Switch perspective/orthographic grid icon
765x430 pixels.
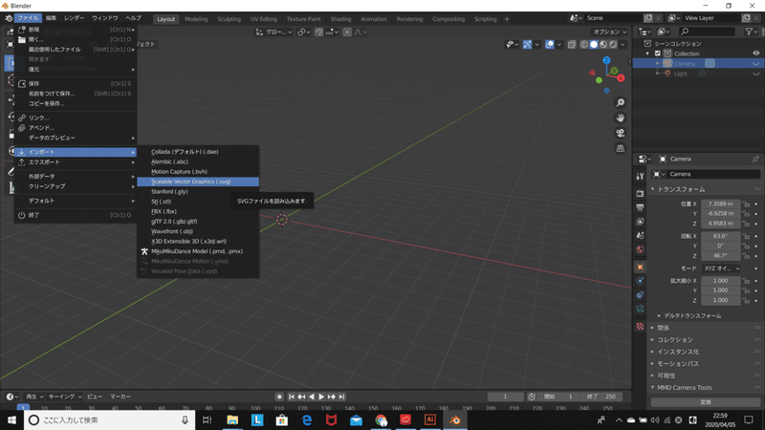tap(620, 148)
